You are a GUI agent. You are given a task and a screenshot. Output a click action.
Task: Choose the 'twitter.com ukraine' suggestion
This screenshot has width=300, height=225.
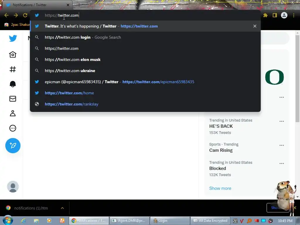click(x=145, y=71)
